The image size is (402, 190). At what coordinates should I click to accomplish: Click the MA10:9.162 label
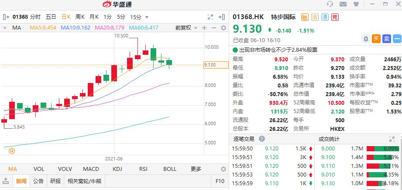76,28
